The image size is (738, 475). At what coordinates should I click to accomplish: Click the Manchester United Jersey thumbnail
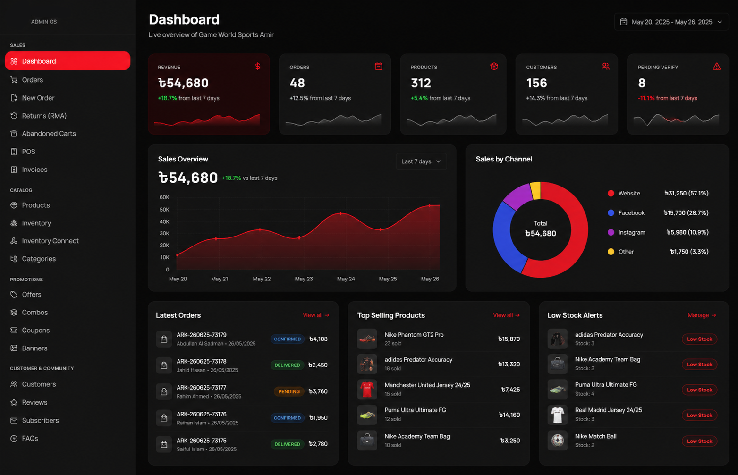(367, 390)
